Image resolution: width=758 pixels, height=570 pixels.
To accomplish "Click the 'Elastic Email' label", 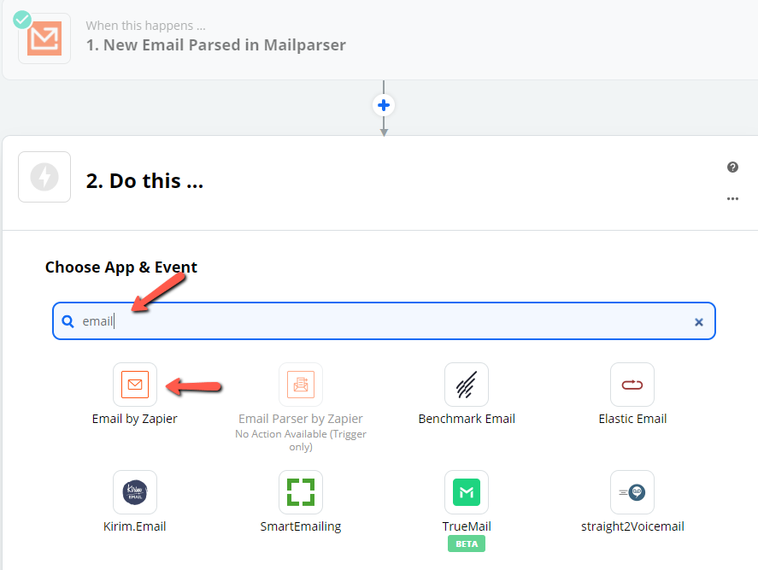I will click(632, 419).
